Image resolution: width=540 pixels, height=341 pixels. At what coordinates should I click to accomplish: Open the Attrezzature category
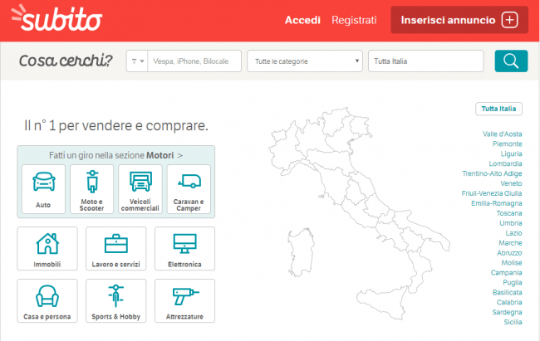coord(185,300)
